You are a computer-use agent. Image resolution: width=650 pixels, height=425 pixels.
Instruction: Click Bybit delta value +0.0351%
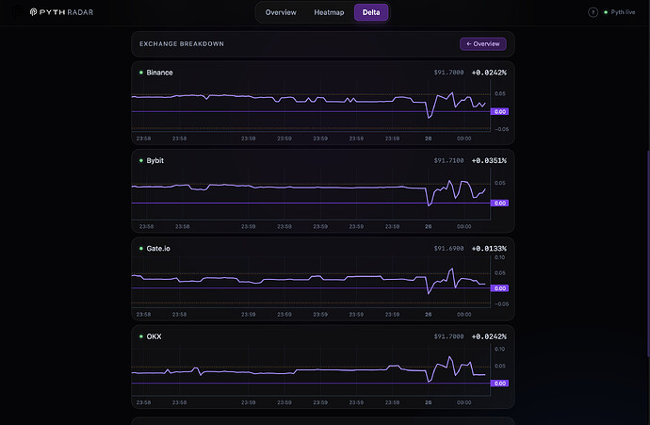pyautogui.click(x=489, y=160)
